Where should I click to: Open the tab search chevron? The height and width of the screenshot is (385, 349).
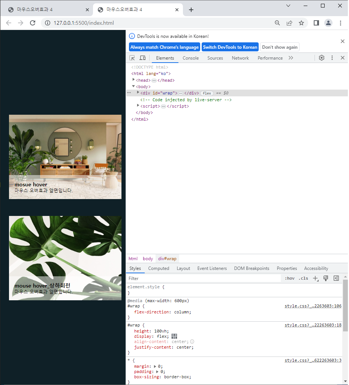(288, 6)
